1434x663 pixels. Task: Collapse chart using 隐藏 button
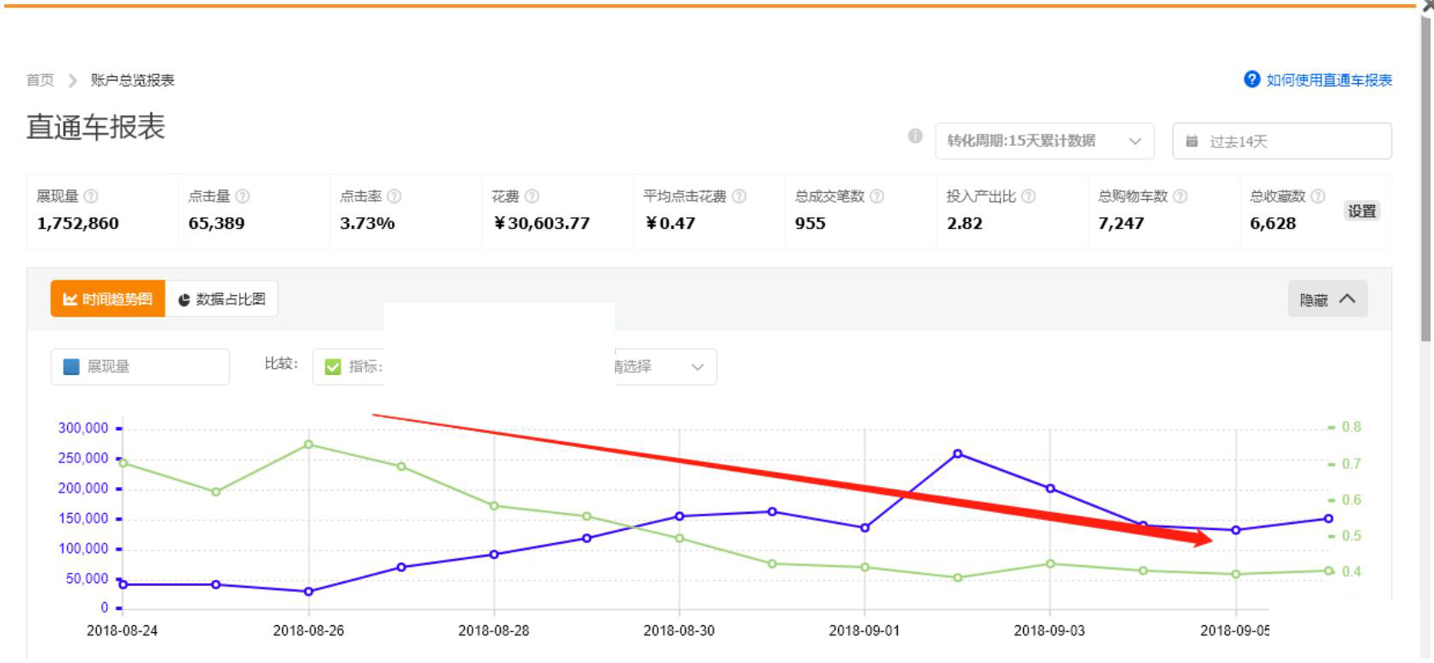click(1327, 299)
